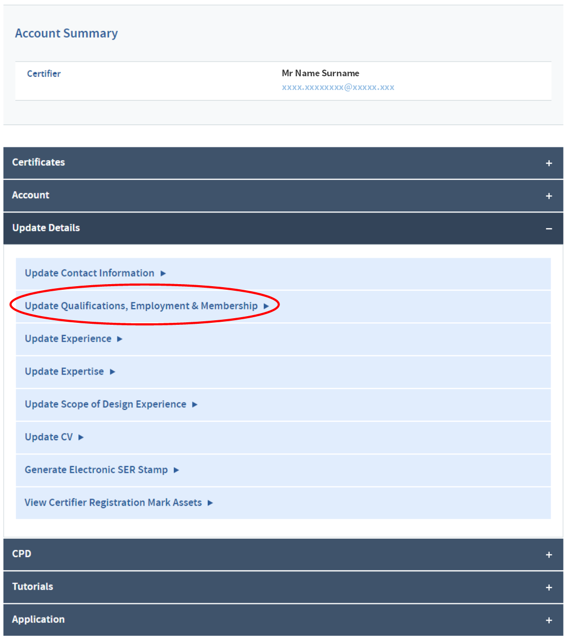Expand the Tutorials section plus icon
567x643 pixels.
pyautogui.click(x=549, y=588)
